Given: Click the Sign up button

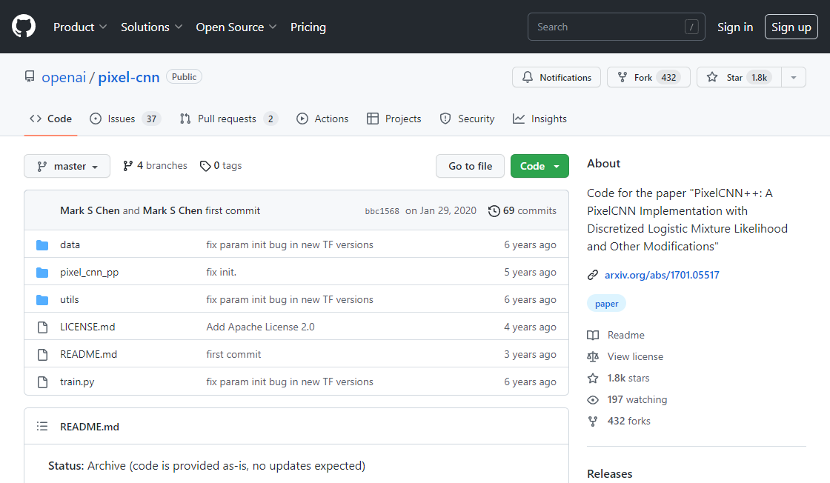Looking at the screenshot, I should click(791, 27).
